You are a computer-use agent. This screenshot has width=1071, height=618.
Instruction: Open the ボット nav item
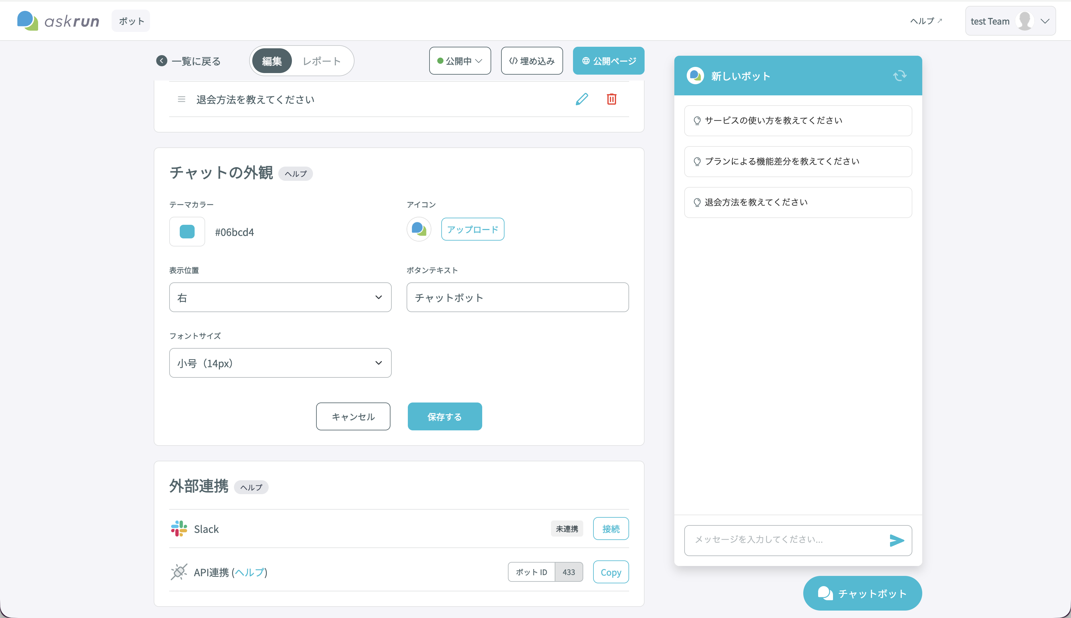(131, 21)
